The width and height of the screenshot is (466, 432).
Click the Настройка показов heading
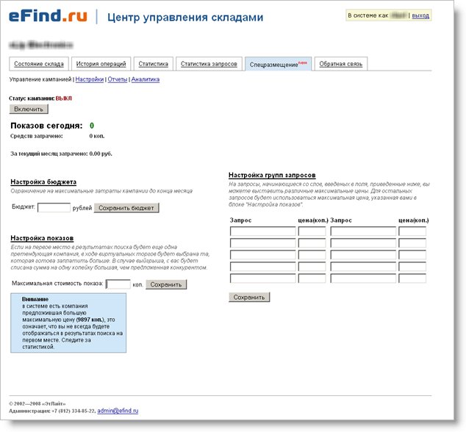click(x=42, y=238)
